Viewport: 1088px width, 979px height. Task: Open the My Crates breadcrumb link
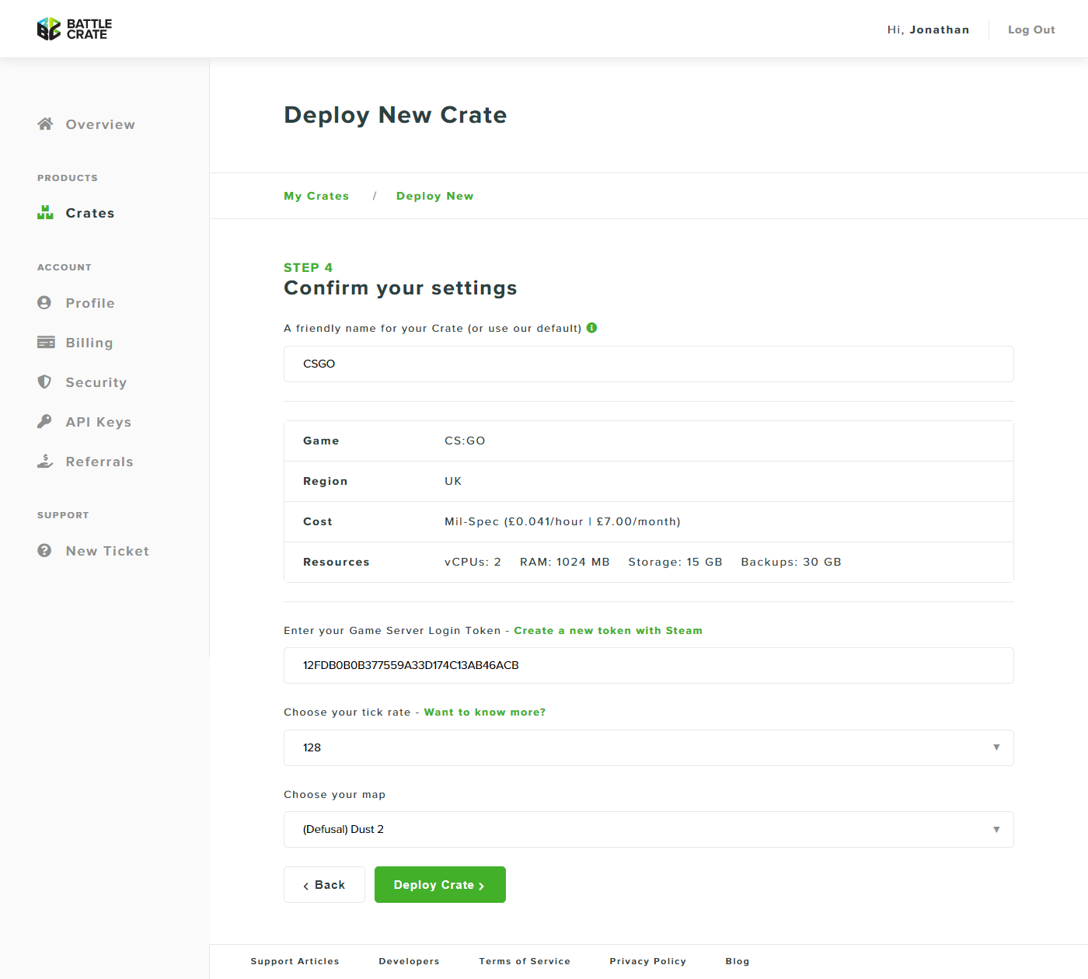(x=316, y=196)
